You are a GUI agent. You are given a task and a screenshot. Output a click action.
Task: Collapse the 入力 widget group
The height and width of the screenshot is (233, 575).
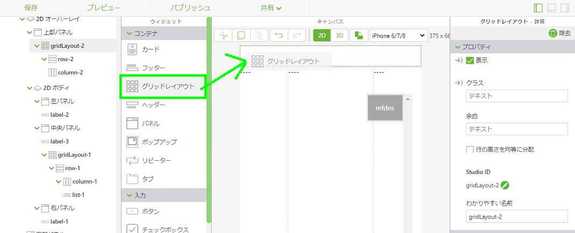click(x=129, y=195)
